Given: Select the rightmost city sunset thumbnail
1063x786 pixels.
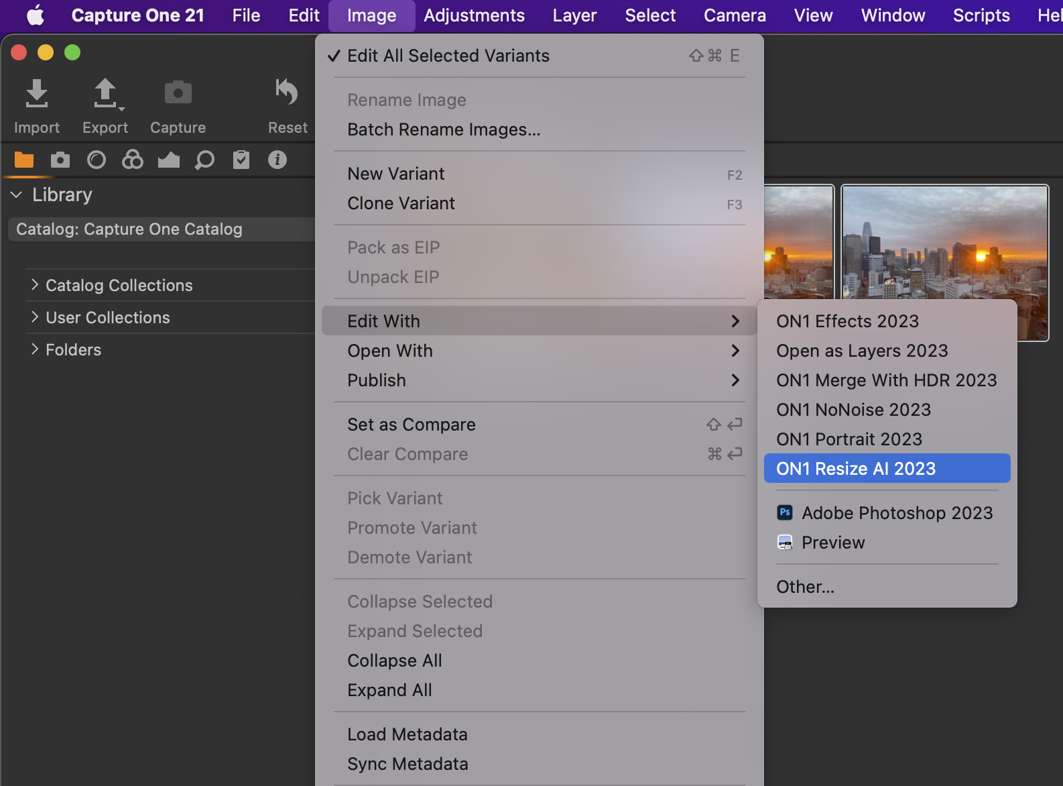Looking at the screenshot, I should [x=944, y=243].
